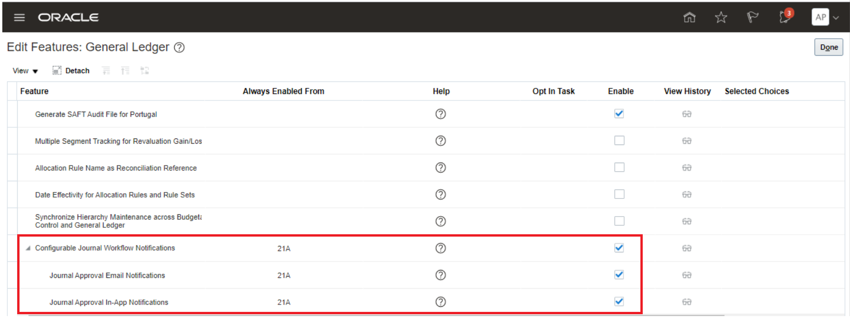The image size is (850, 317).
Task: Open the View dropdown menu
Action: 25,71
